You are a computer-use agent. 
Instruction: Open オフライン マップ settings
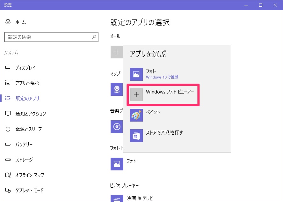pyautogui.click(x=30, y=175)
